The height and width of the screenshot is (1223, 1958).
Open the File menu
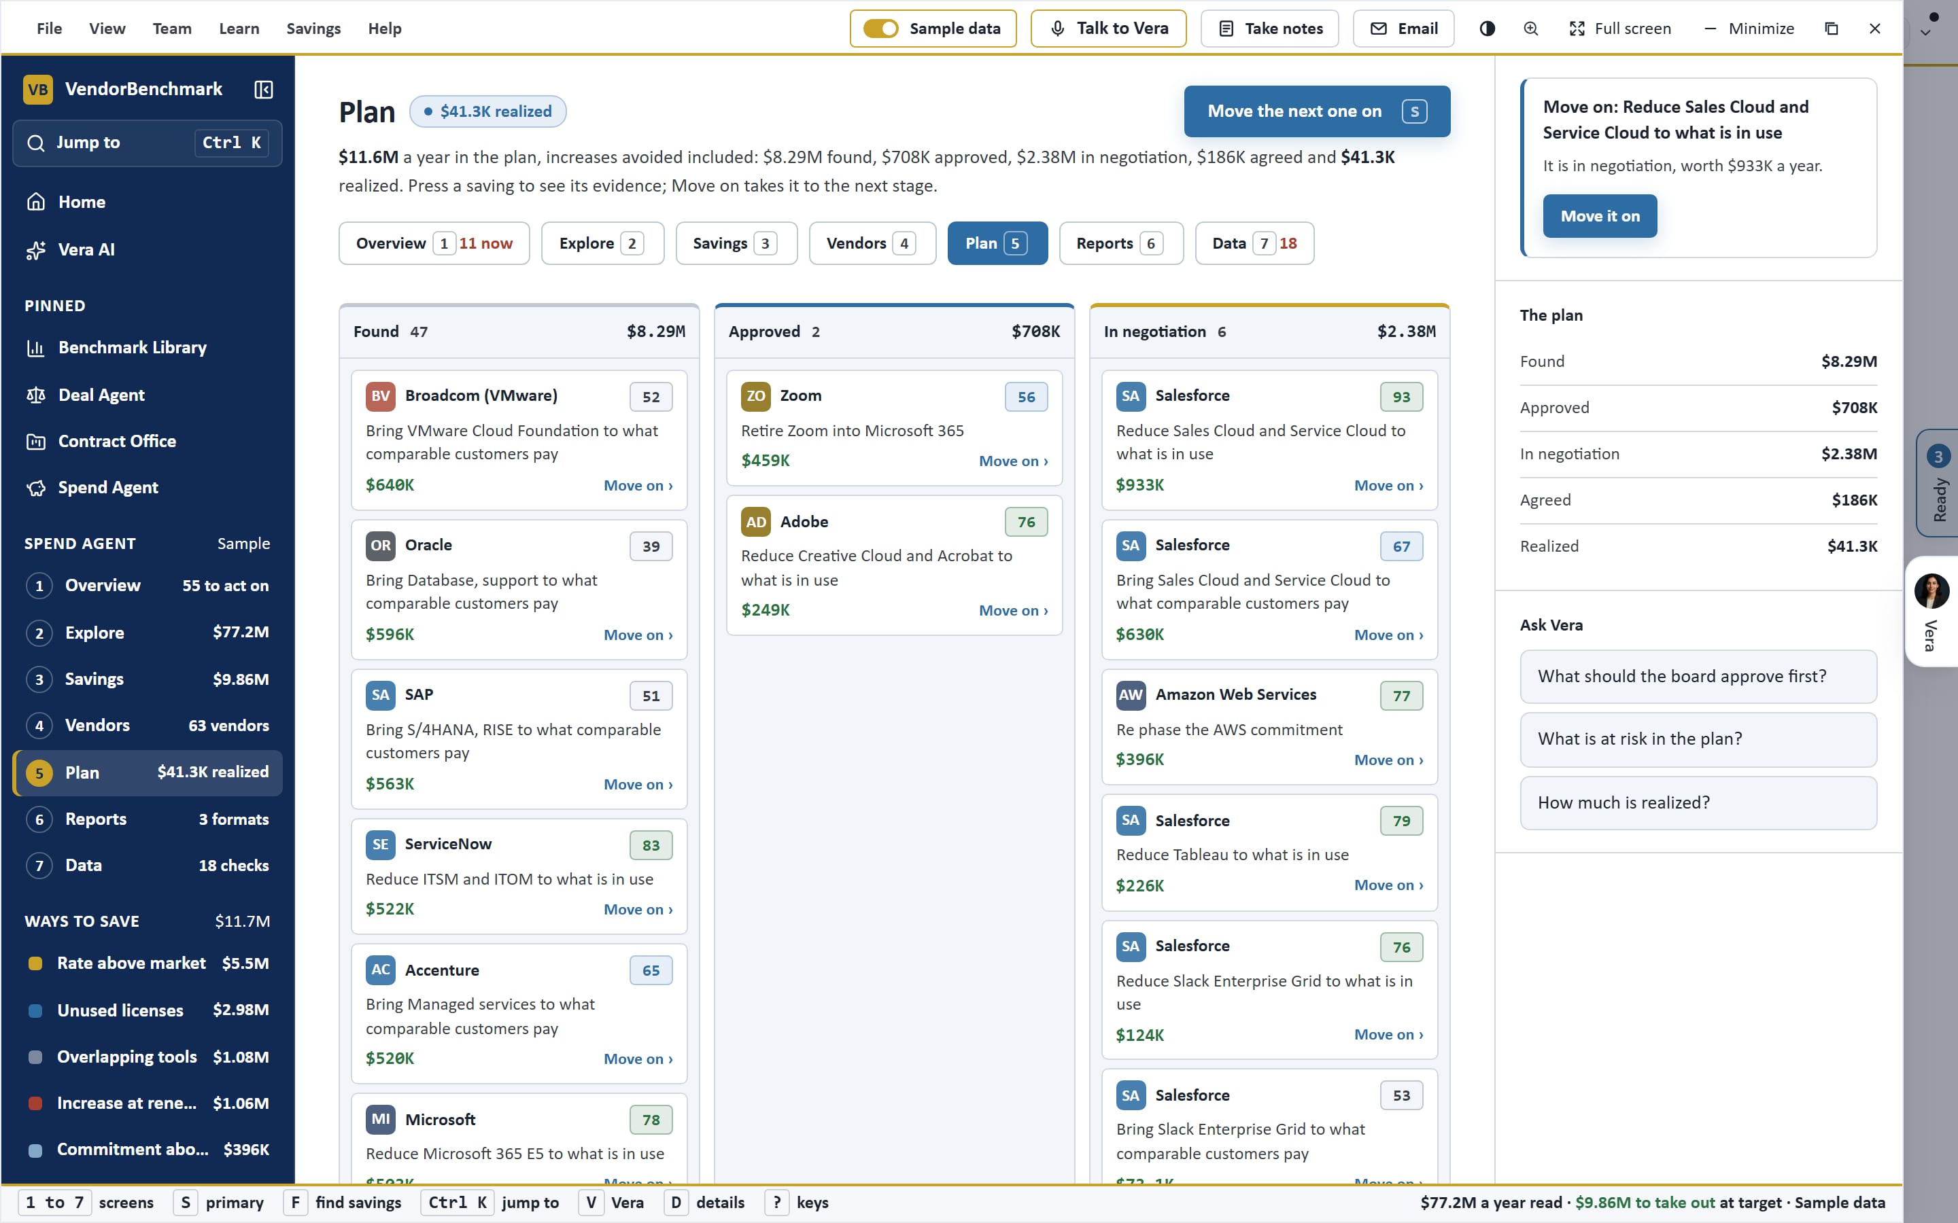(50, 29)
